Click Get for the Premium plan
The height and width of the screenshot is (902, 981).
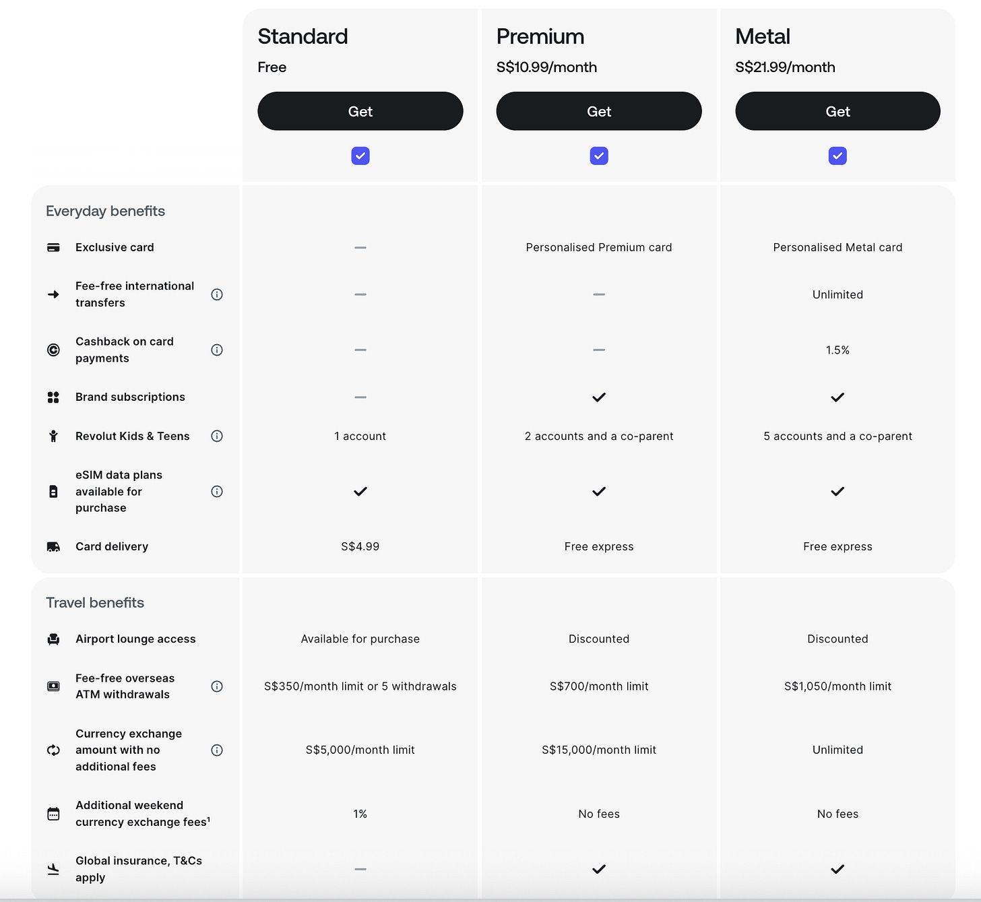click(x=599, y=111)
